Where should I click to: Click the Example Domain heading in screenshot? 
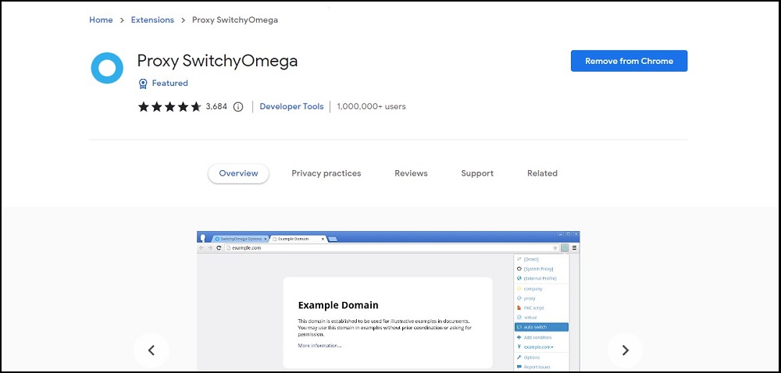(x=338, y=305)
